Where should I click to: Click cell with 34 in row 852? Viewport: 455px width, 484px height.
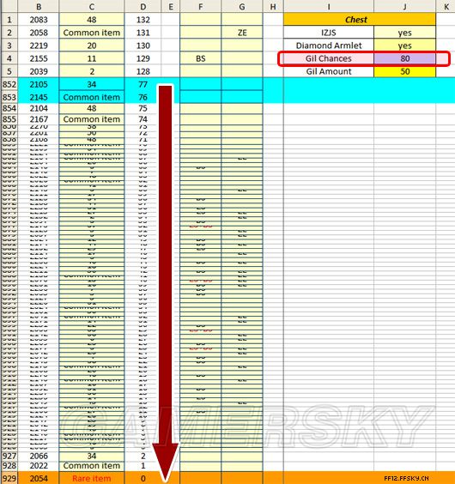(92, 84)
